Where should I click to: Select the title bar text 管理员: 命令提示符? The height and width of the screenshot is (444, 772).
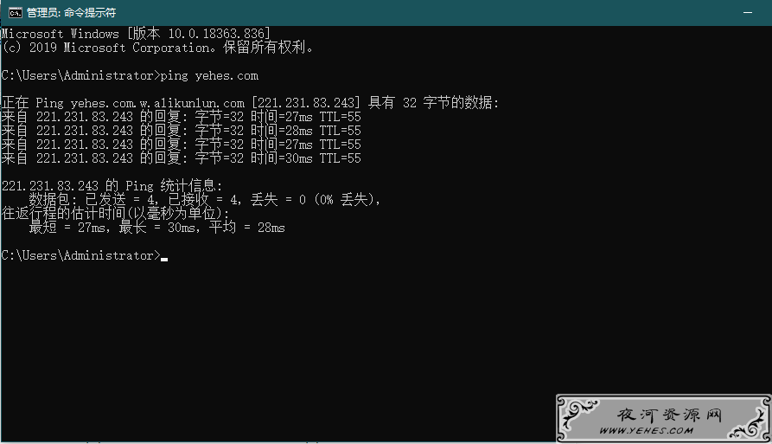tap(72, 13)
